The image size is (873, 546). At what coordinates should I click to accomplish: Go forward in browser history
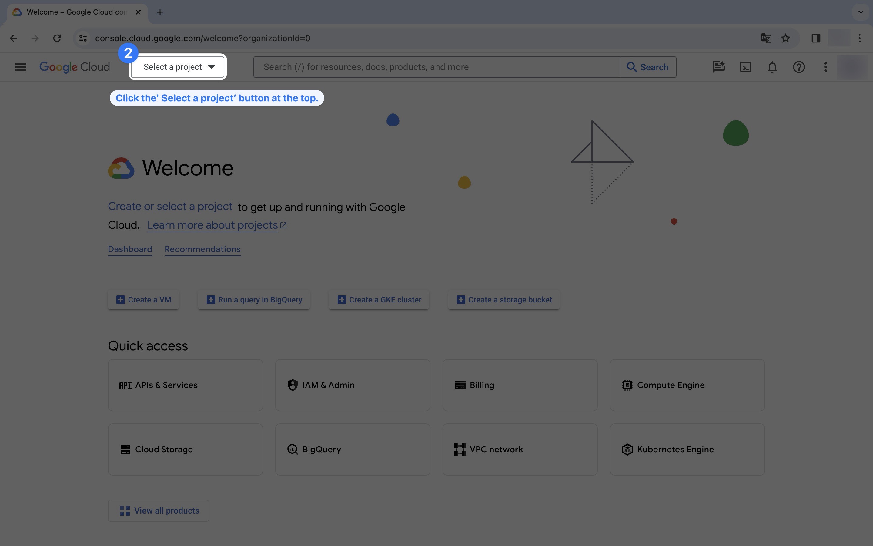pos(35,38)
